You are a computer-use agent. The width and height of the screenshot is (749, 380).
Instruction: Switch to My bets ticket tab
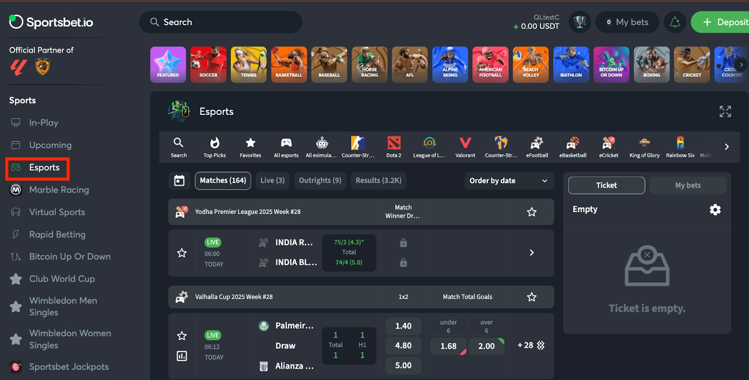coord(688,185)
